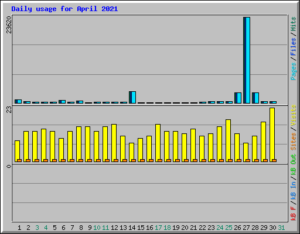Click the 0 kB axis value
The height and width of the screenshot is (234, 300).
click(x=9, y=166)
